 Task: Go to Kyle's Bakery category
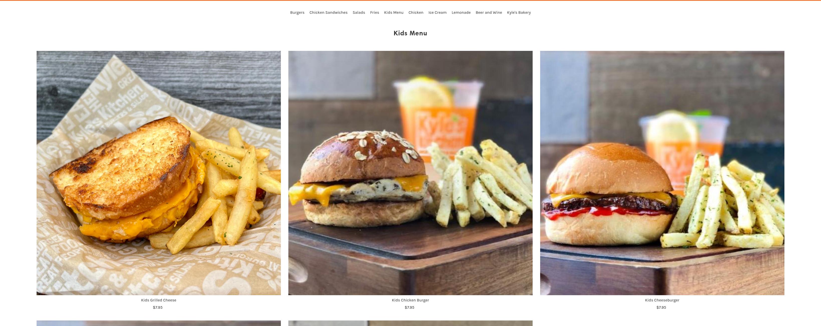pos(519,13)
